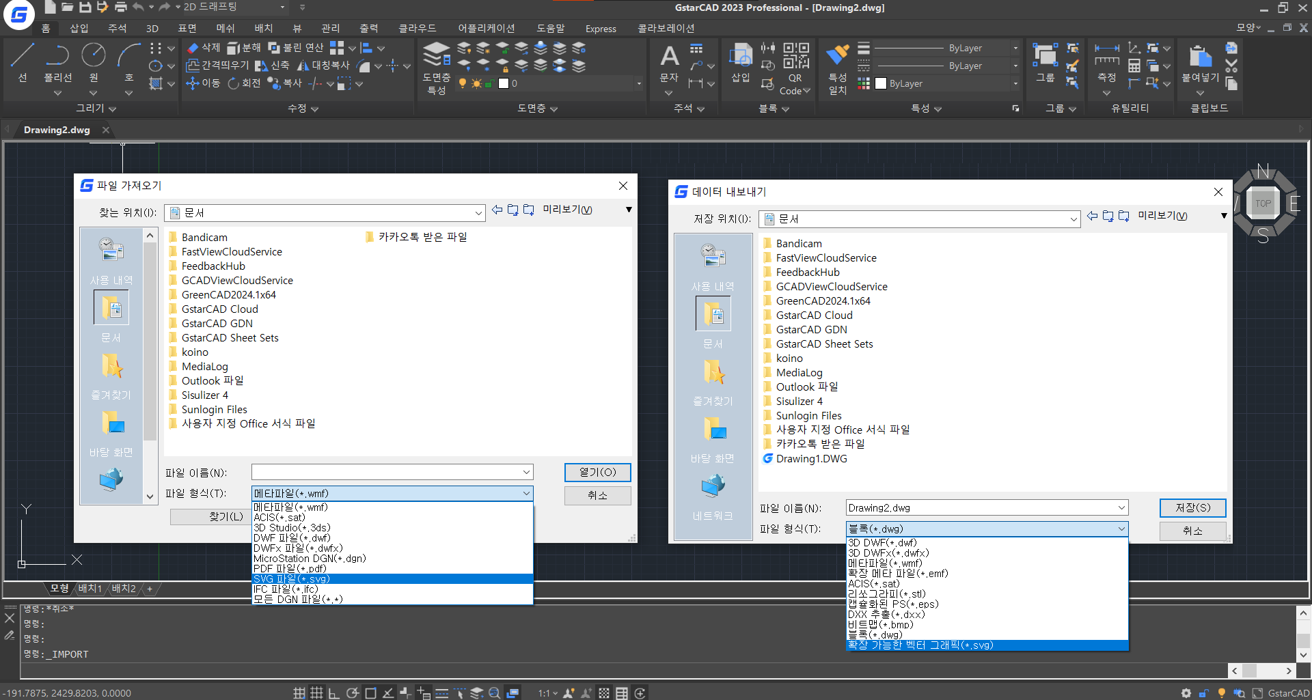
Task: Click 미리보기(V) in the import dialog
Action: click(567, 210)
